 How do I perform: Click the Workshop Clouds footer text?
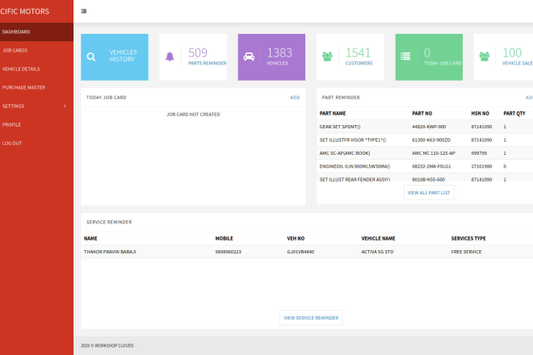pyautogui.click(x=107, y=345)
